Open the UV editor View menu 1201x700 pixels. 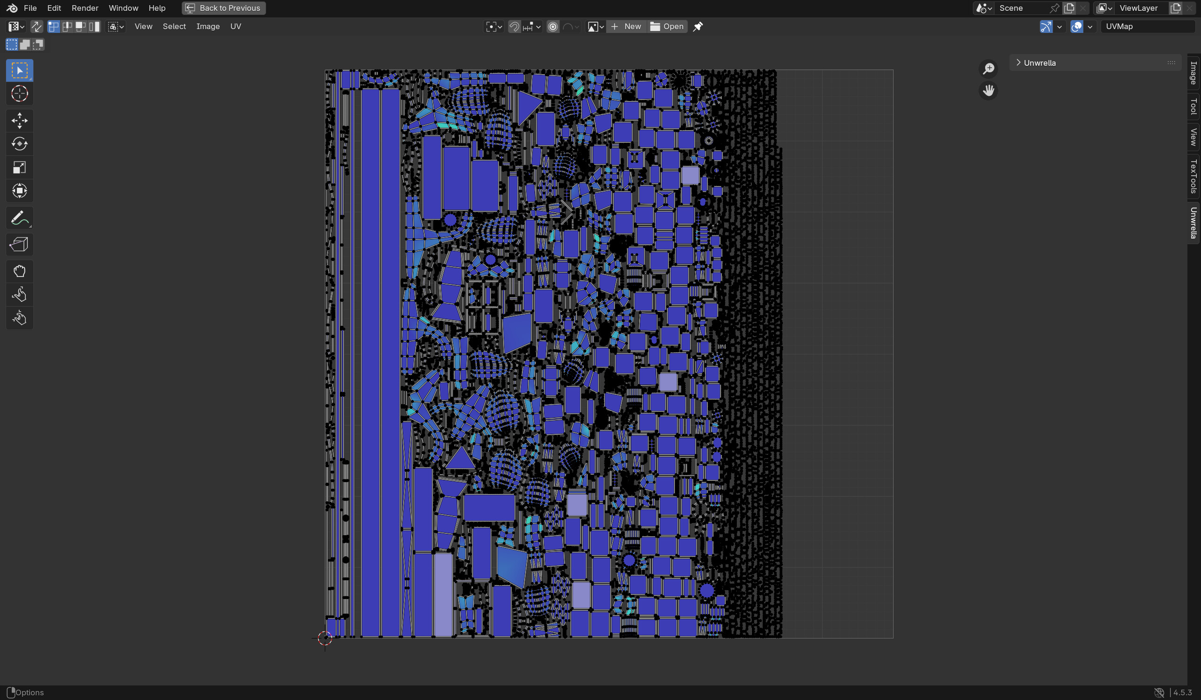pos(144,27)
